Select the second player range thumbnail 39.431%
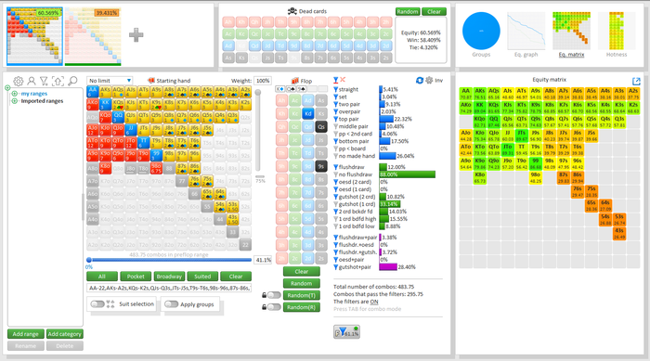 coord(93,36)
